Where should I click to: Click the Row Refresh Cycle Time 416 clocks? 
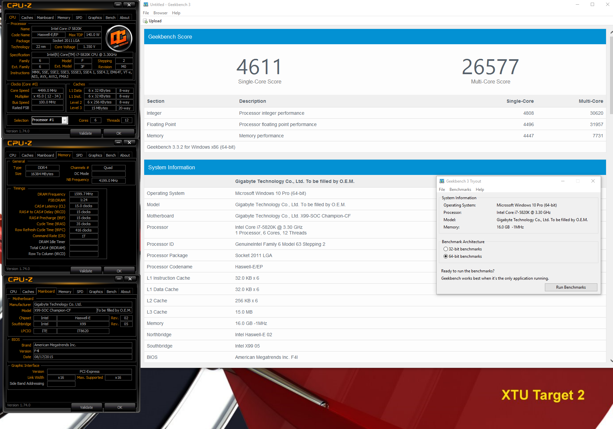click(84, 230)
